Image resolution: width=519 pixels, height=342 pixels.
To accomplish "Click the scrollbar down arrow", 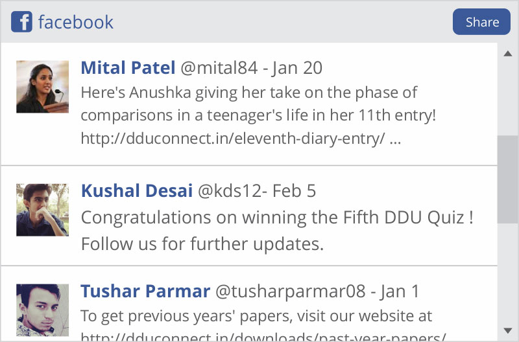I will (508, 331).
